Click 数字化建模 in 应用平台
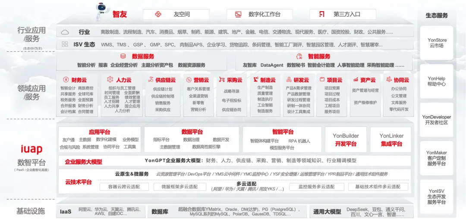The height and width of the screenshot is (219, 466). tap(106, 140)
